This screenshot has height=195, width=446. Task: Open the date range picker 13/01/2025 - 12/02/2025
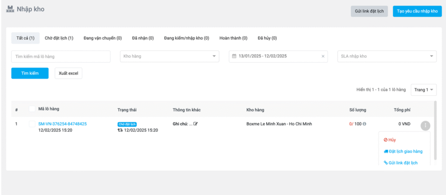(x=278, y=56)
